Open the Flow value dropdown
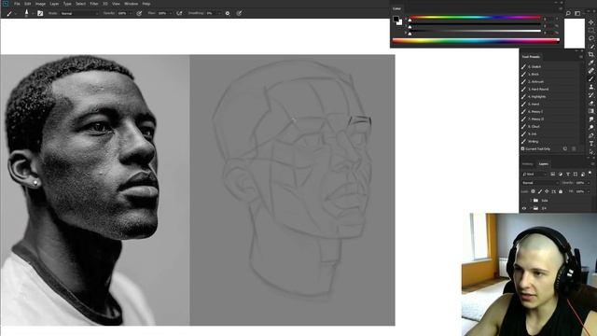The image size is (597, 336). coord(164,13)
